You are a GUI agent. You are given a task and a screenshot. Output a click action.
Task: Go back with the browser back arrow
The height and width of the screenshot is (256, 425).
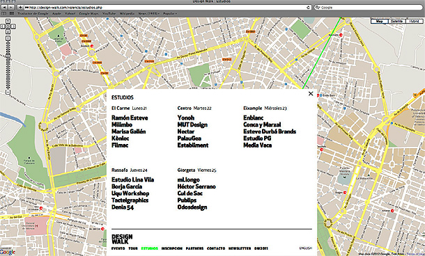pos(4,8)
